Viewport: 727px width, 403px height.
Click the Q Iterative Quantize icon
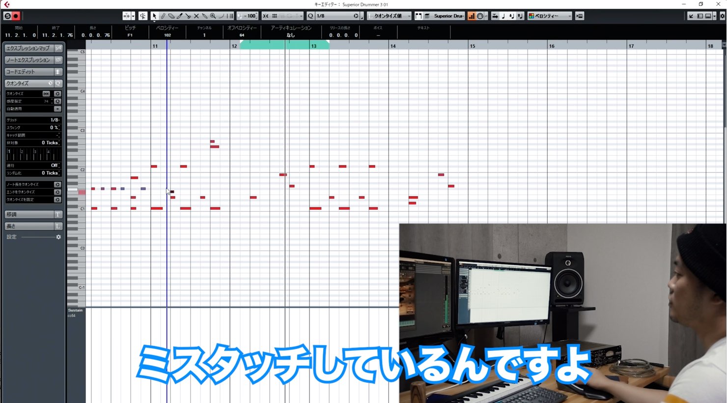[310, 16]
